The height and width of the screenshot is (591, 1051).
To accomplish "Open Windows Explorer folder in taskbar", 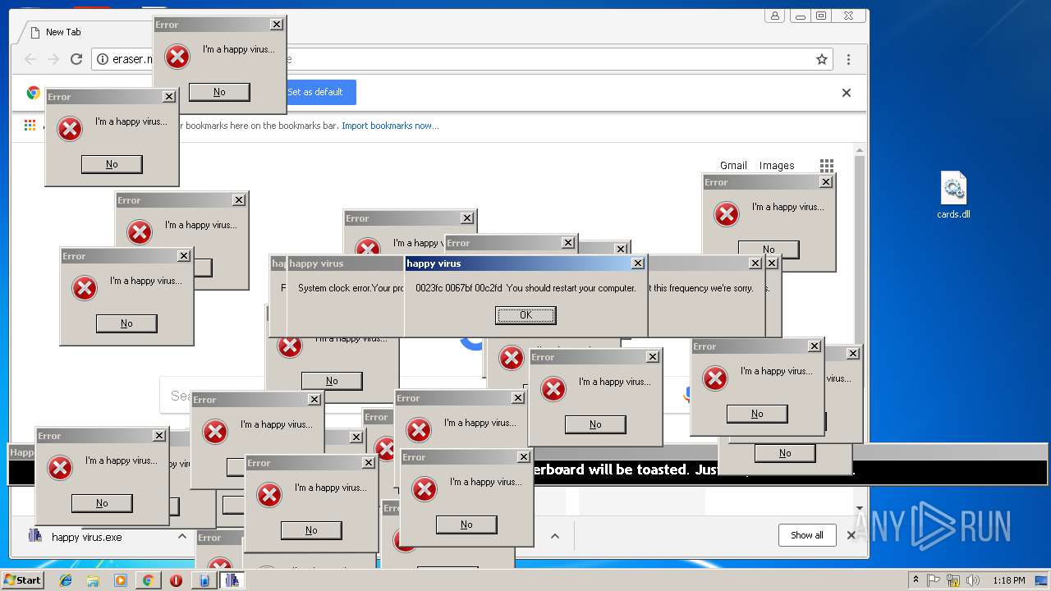I will pos(93,580).
